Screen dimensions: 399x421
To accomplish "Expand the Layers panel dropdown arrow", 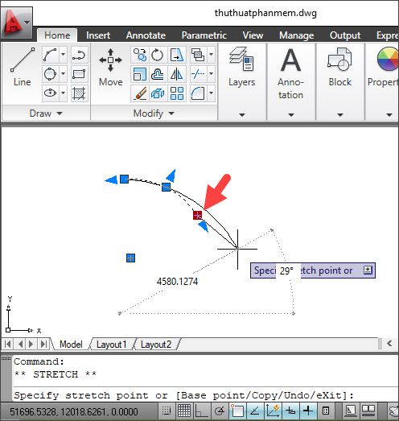I will (x=242, y=115).
